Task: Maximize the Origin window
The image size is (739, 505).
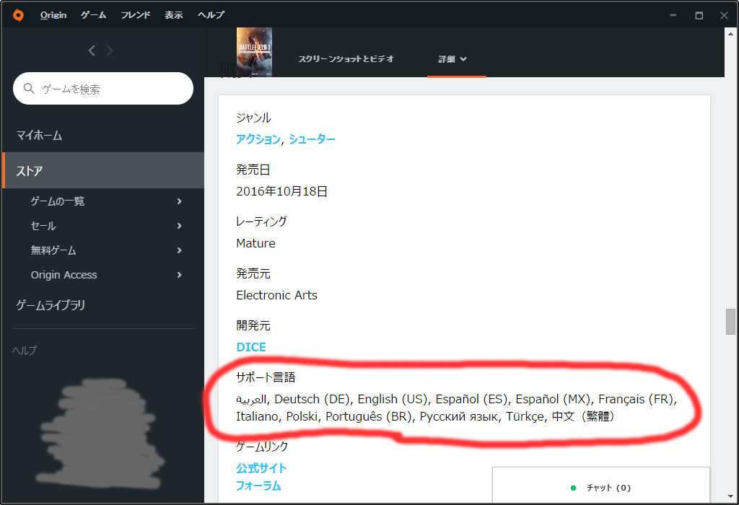Action: (699, 15)
